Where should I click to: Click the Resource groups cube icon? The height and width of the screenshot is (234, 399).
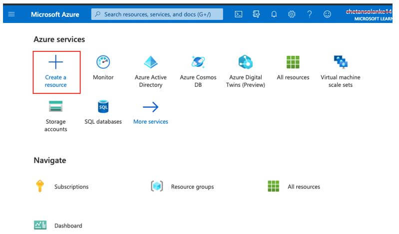(x=157, y=186)
